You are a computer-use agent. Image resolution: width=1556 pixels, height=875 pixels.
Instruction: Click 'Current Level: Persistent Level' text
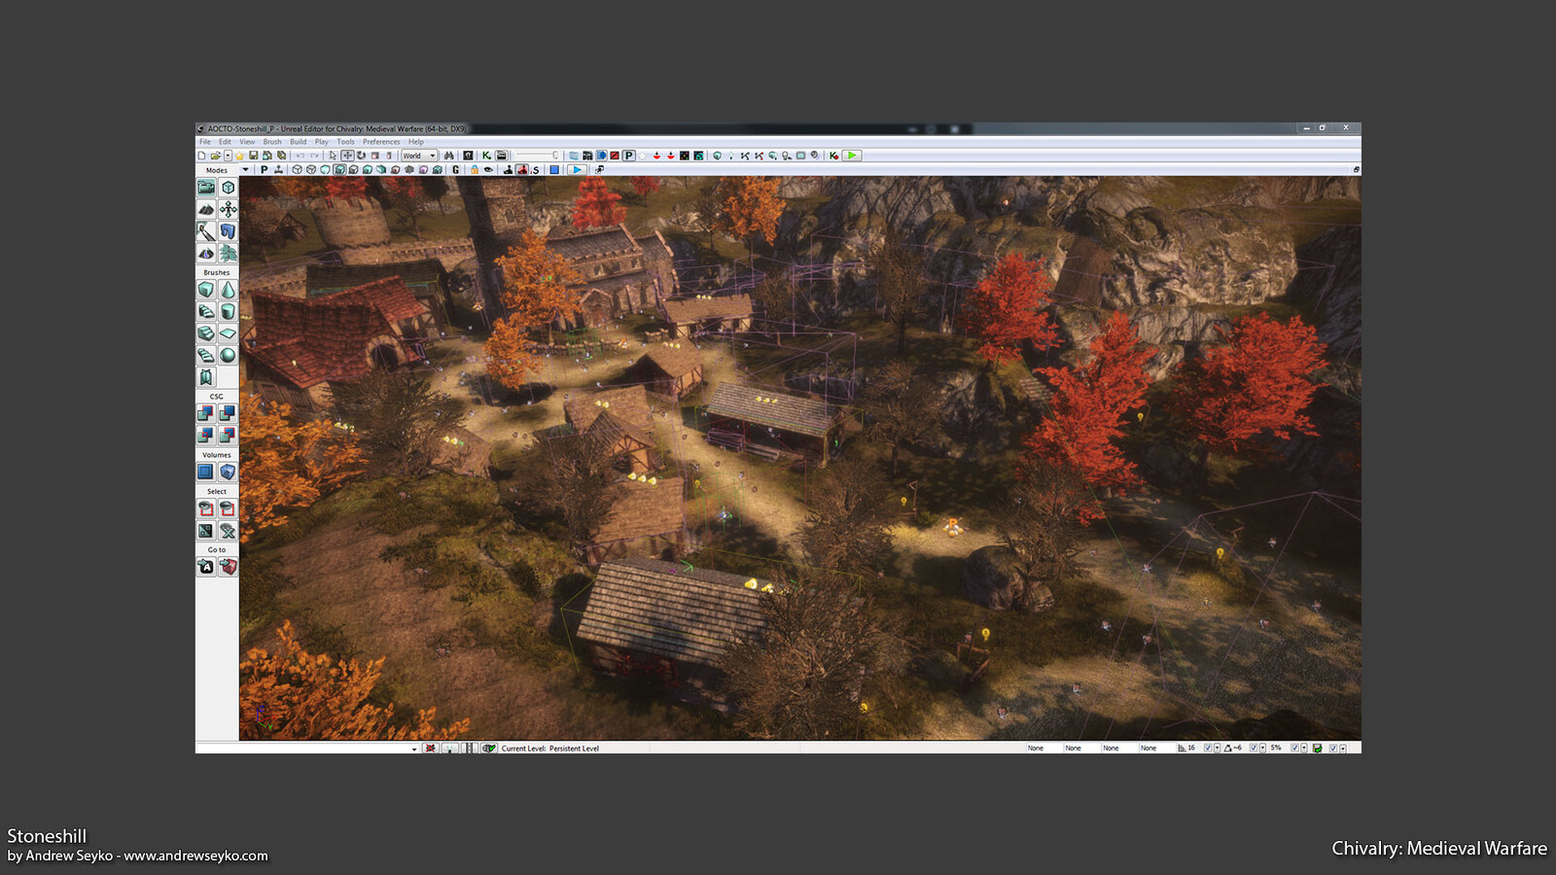tap(550, 749)
